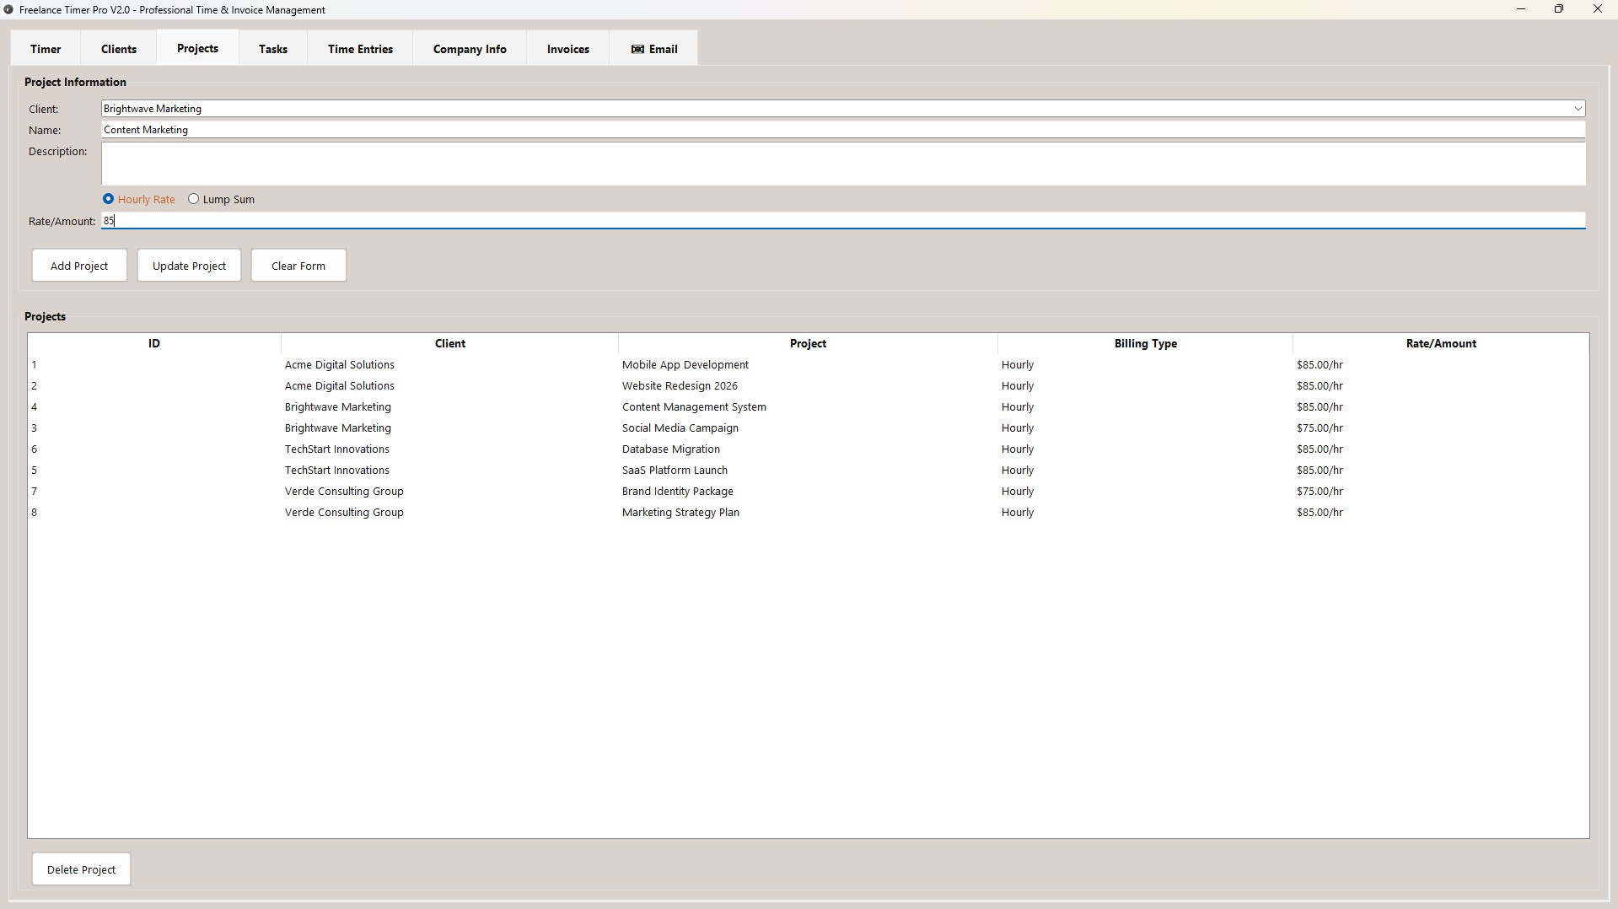Maximize or restore the application window
Screen dimensions: 1618x909
(1558, 9)
